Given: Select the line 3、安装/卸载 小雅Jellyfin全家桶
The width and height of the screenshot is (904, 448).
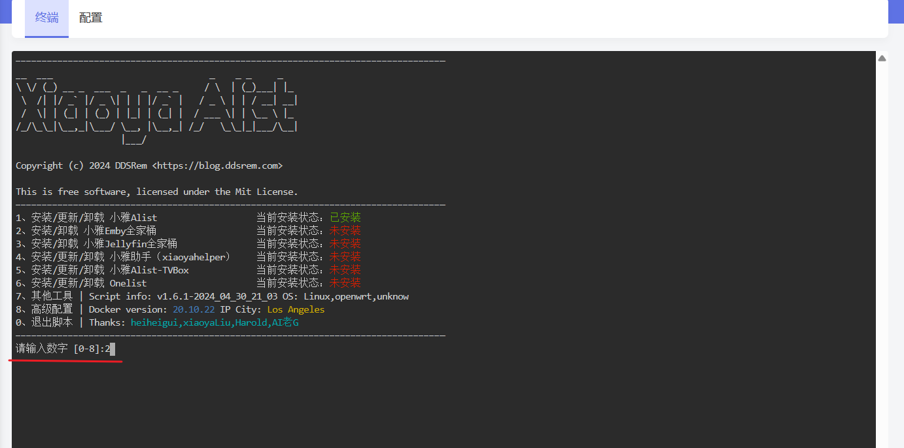Looking at the screenshot, I should tap(97, 244).
